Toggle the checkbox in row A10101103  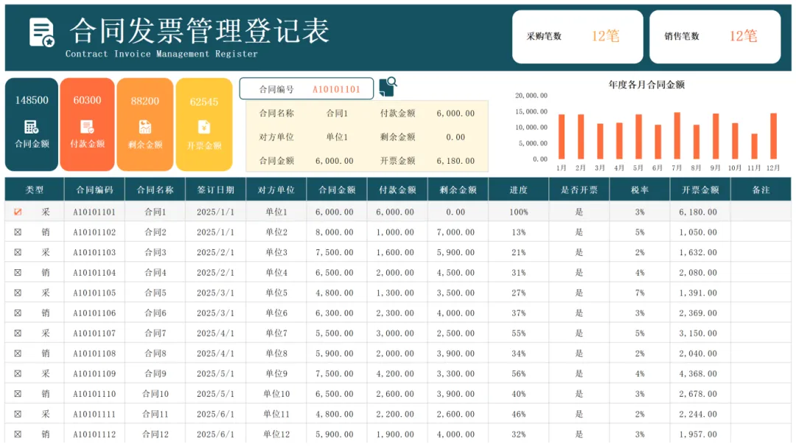coord(18,252)
